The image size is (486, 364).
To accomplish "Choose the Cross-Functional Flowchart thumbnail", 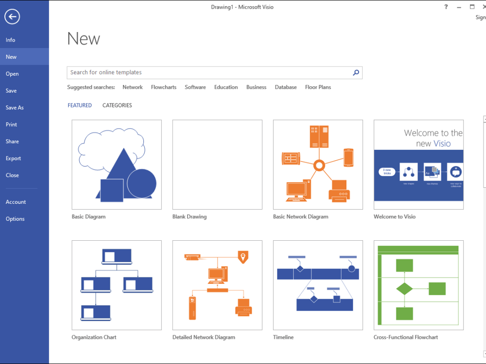I will tap(419, 285).
